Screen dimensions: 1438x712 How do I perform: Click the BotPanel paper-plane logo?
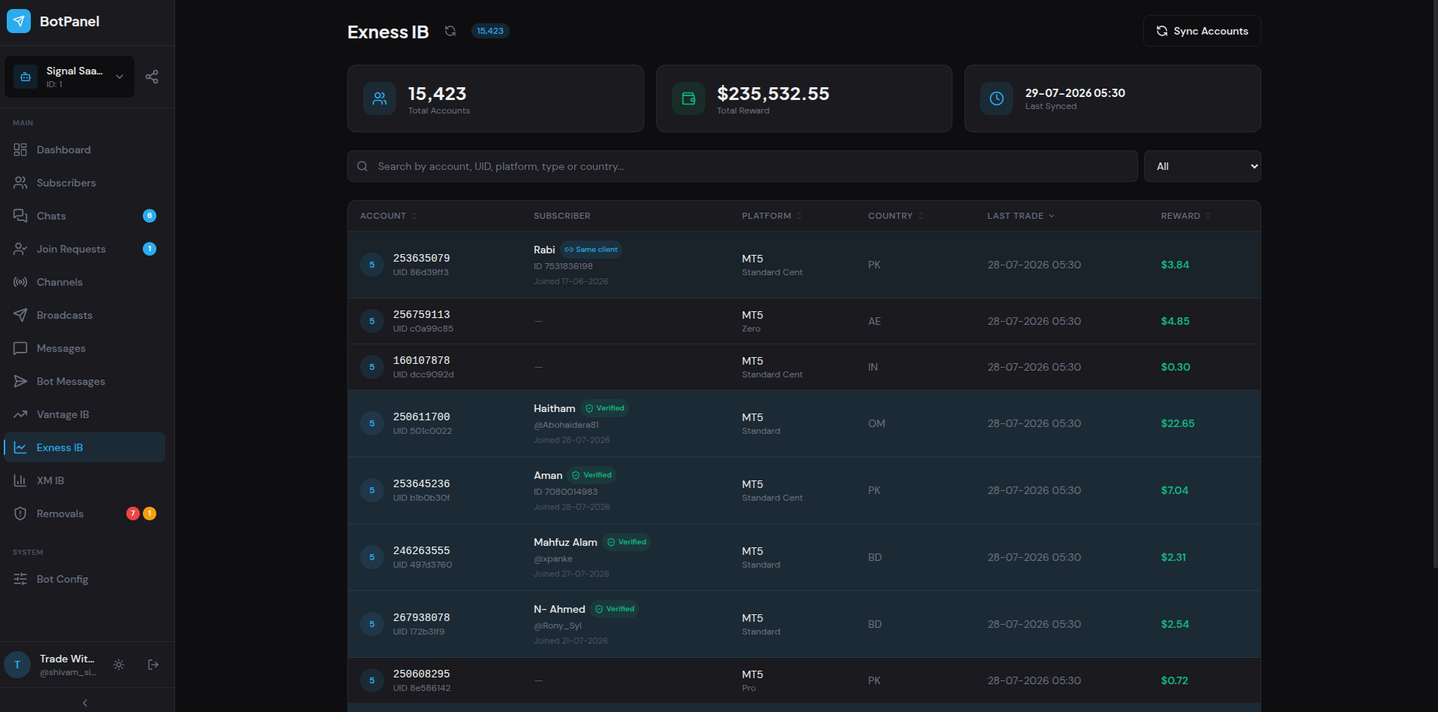coord(19,21)
